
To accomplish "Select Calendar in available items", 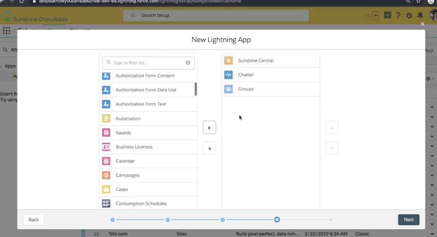I will (x=148, y=161).
